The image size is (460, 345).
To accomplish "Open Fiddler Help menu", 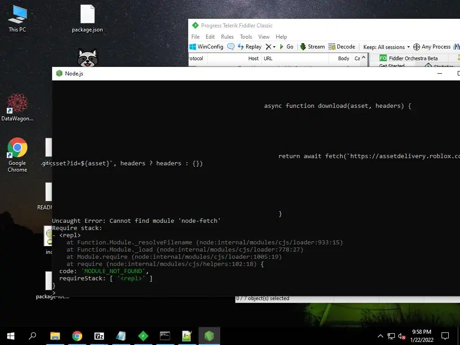I will (281, 37).
